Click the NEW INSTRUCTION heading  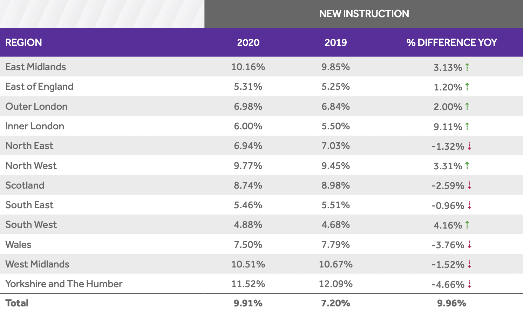tap(364, 14)
